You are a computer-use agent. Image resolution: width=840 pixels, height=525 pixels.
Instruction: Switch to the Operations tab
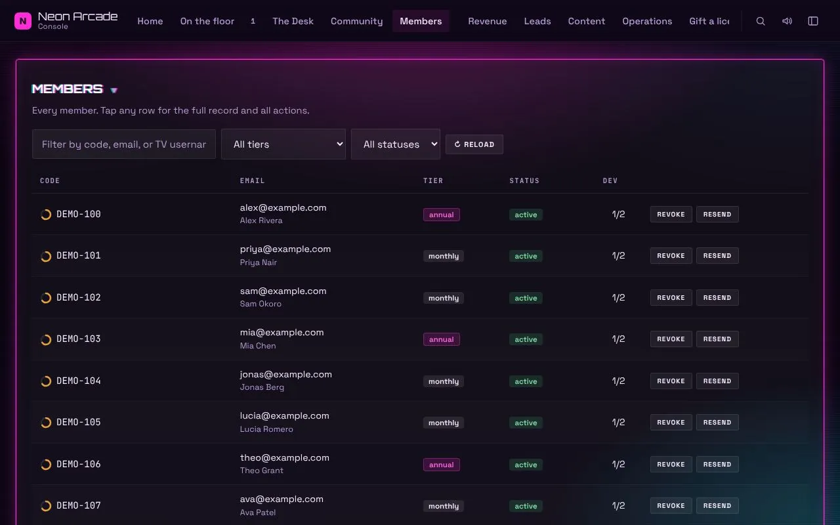click(x=647, y=21)
